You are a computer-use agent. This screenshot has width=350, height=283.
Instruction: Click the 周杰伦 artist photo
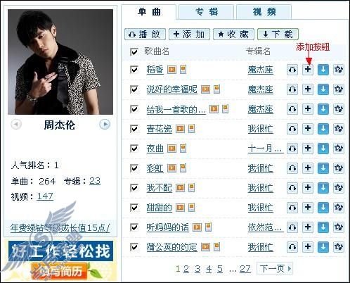pos(60,62)
